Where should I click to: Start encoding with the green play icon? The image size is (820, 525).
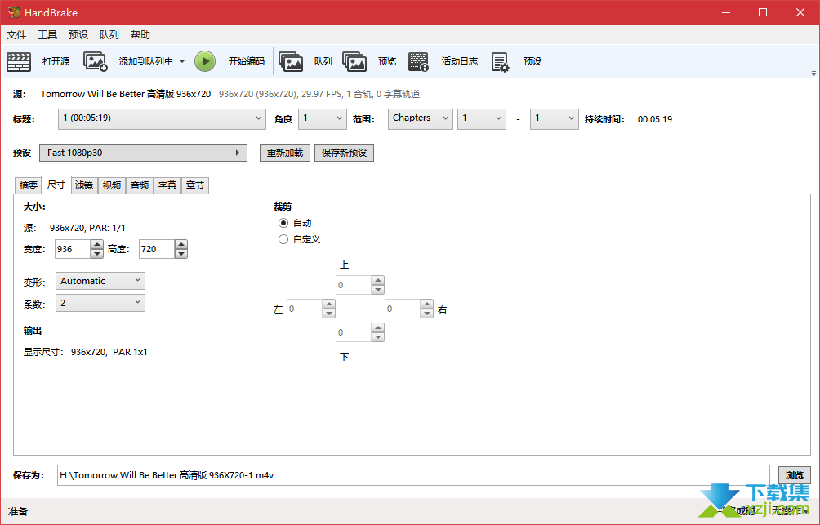(205, 61)
